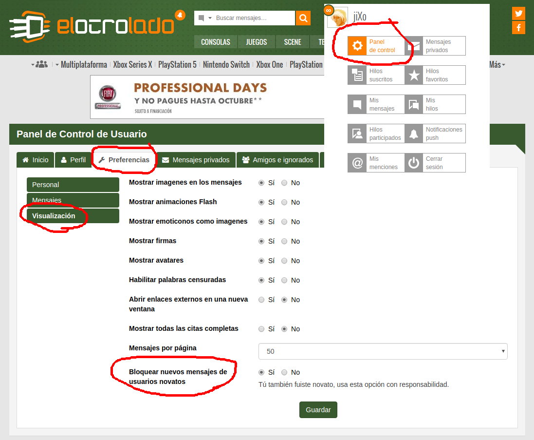Open the Mensajes por página dropdown
The height and width of the screenshot is (440, 534).
point(383,351)
